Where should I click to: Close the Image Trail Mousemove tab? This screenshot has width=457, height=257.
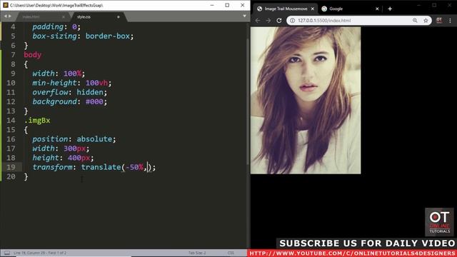coord(313,9)
